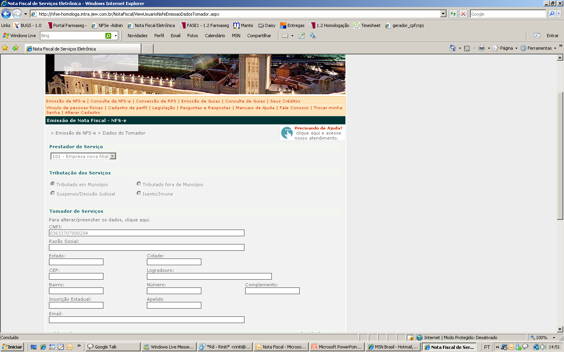Viewport: 564px width, 352px height.
Task: Open the recent pages dropdown arrow
Action: coord(25,14)
